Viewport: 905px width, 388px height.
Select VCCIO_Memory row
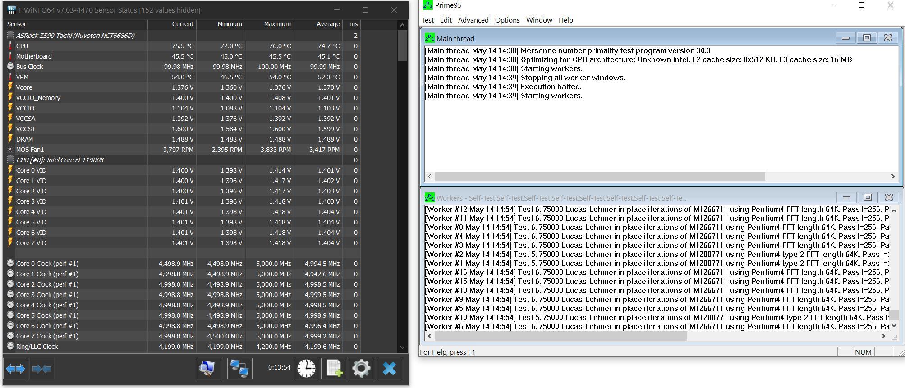182,97
